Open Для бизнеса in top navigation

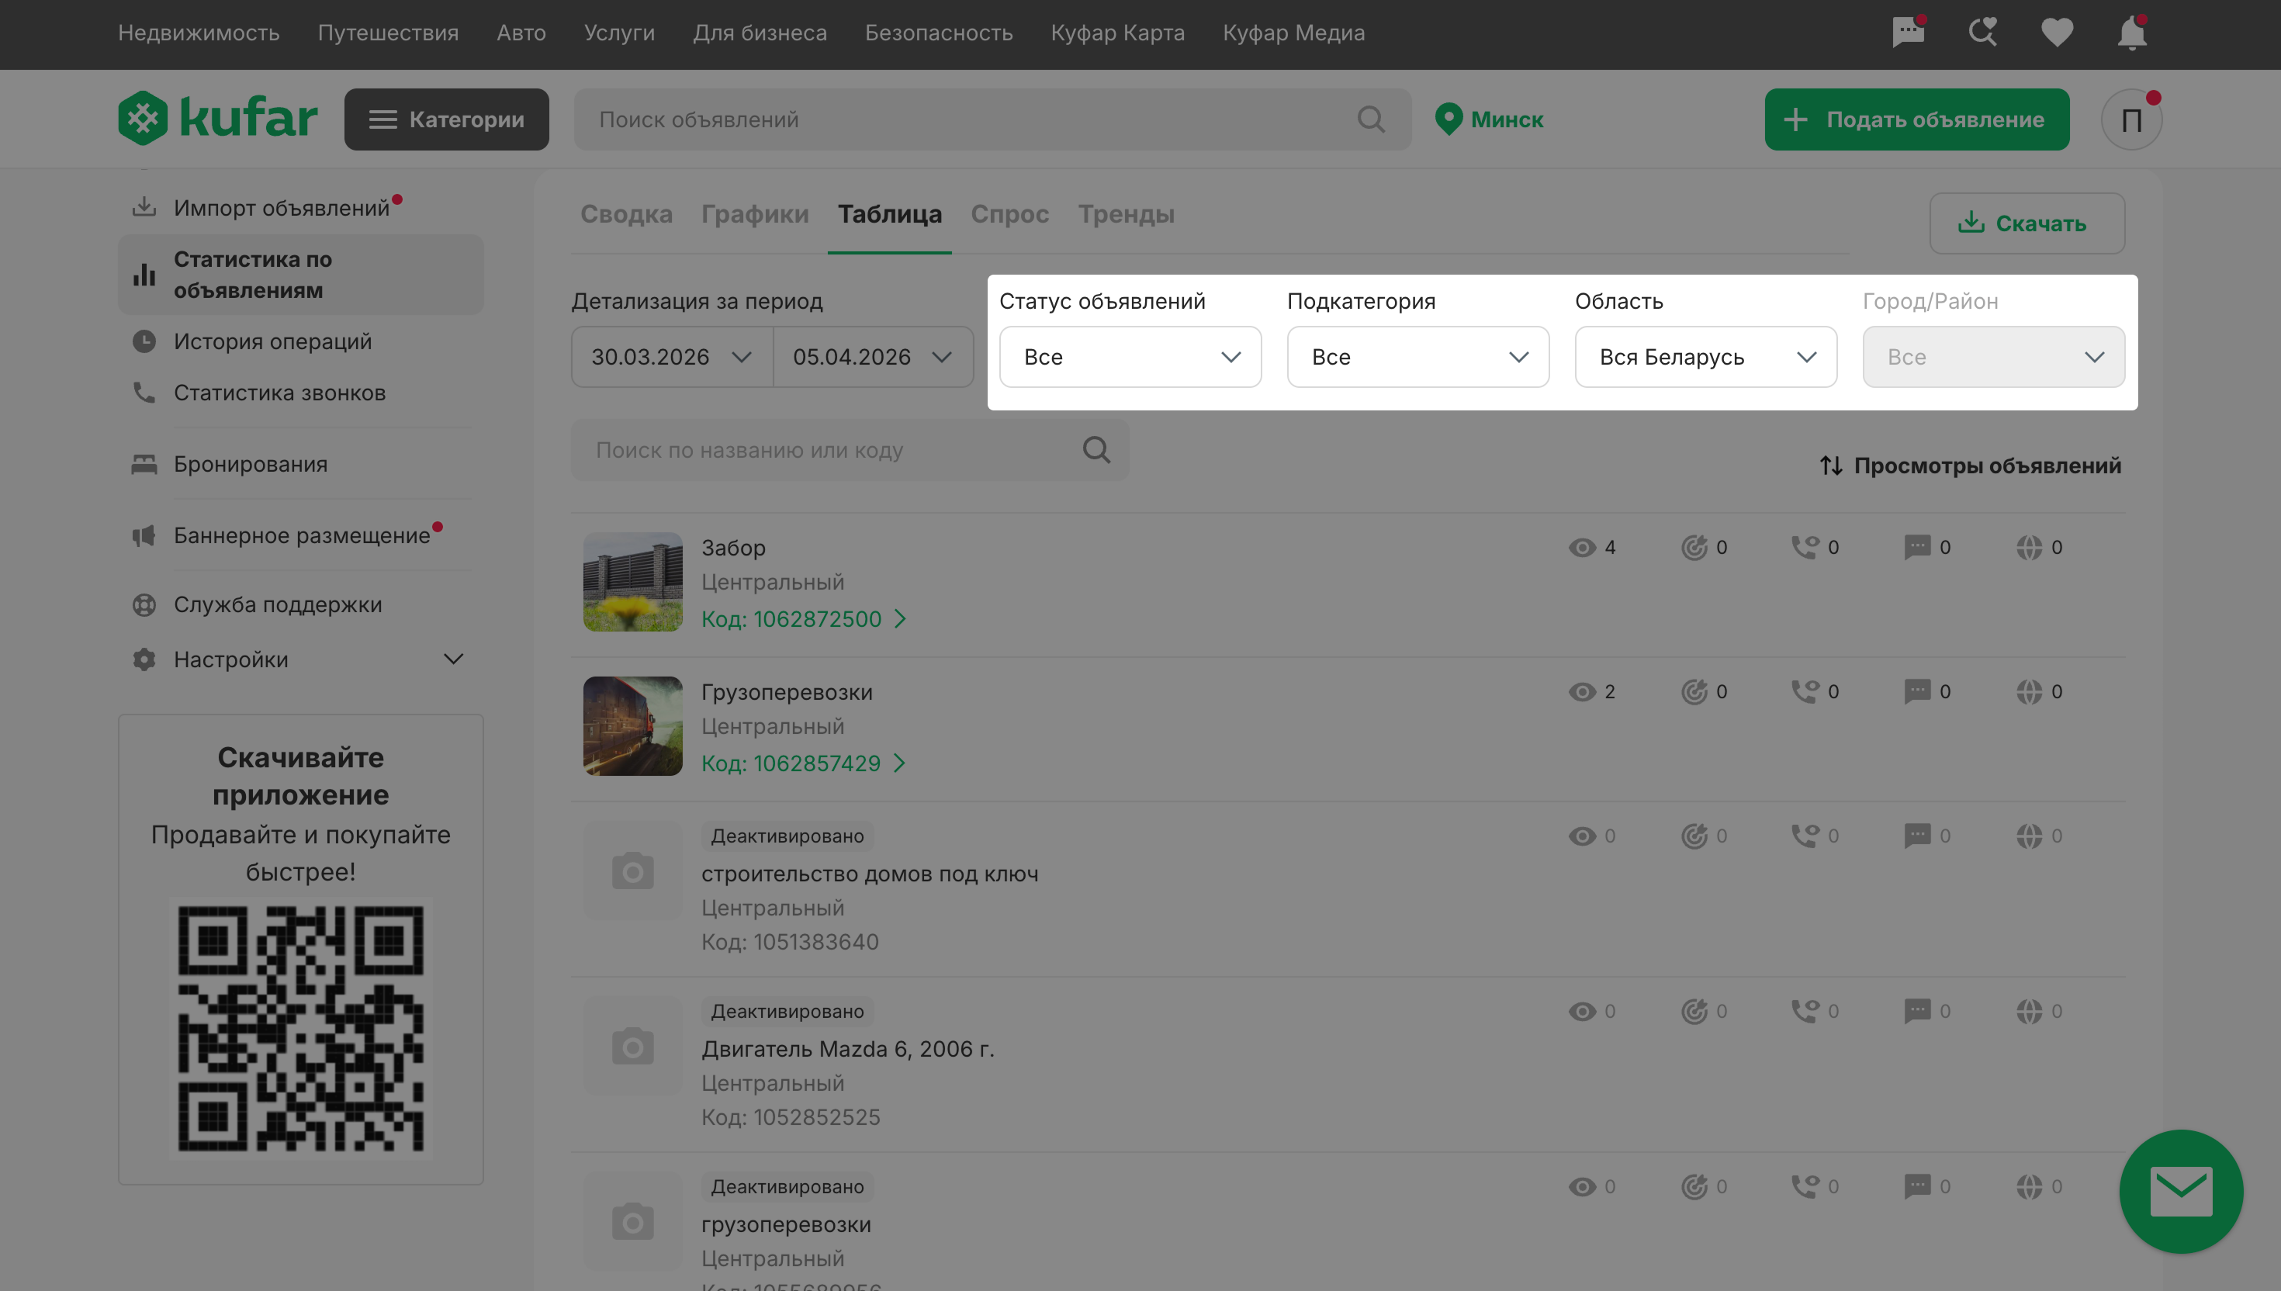[760, 33]
